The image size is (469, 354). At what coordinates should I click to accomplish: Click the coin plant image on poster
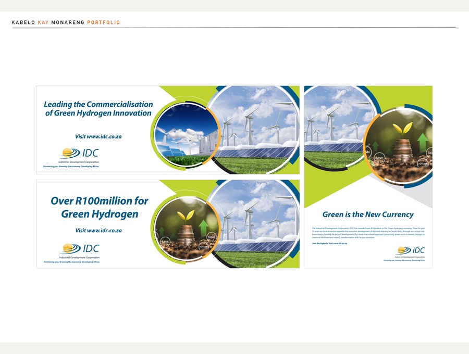(x=399, y=146)
